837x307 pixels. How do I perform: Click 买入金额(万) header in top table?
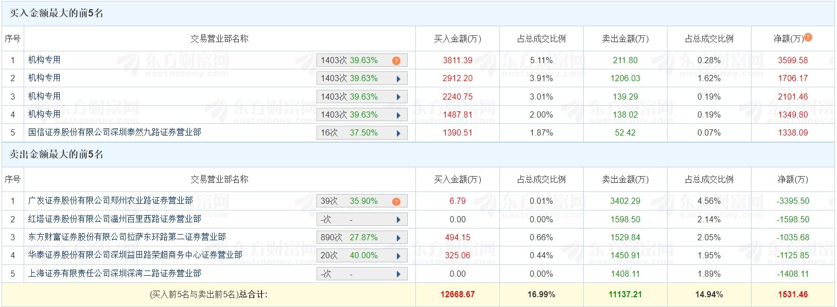(x=458, y=39)
